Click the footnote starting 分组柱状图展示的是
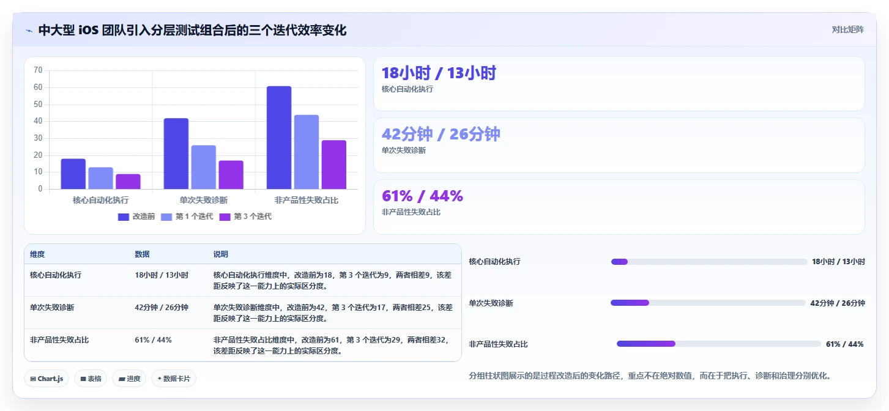889x411 pixels. coord(650,376)
